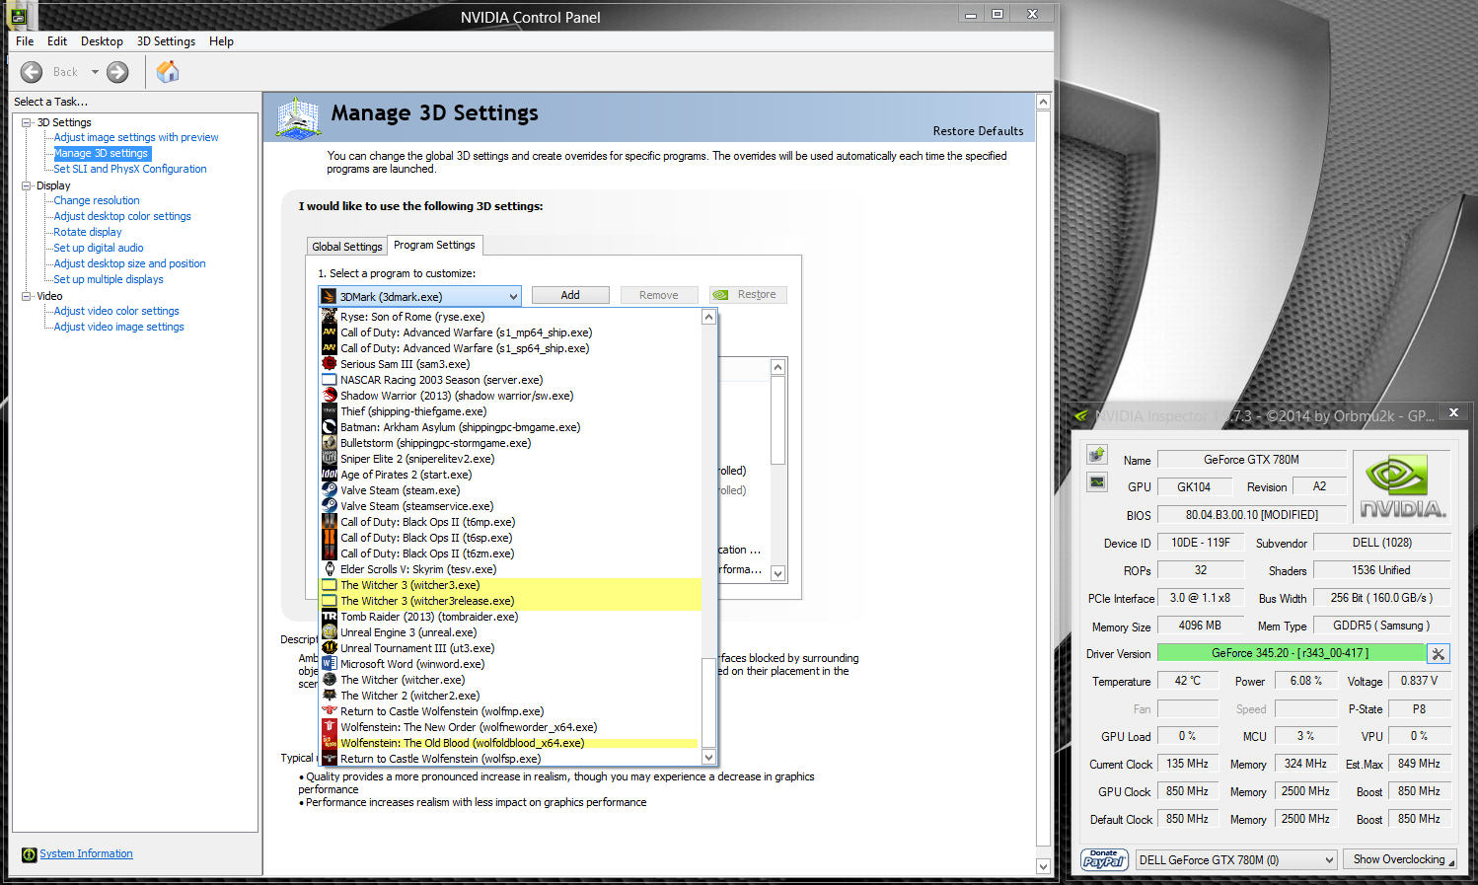This screenshot has width=1478, height=885.
Task: Click the Wolfenstein: The New Order icon
Action: pyautogui.click(x=330, y=727)
